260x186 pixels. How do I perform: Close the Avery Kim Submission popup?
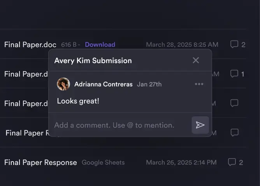[196, 60]
